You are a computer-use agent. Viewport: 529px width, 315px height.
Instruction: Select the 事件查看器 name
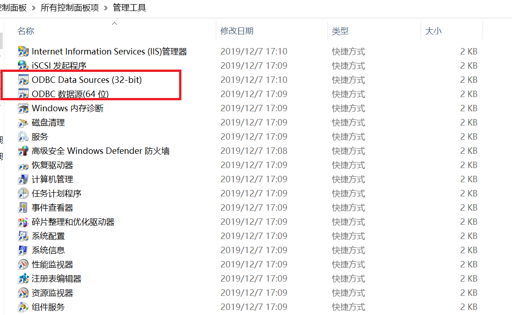coord(52,208)
